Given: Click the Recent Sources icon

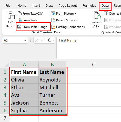Looking at the screenshot, I should (53, 20).
